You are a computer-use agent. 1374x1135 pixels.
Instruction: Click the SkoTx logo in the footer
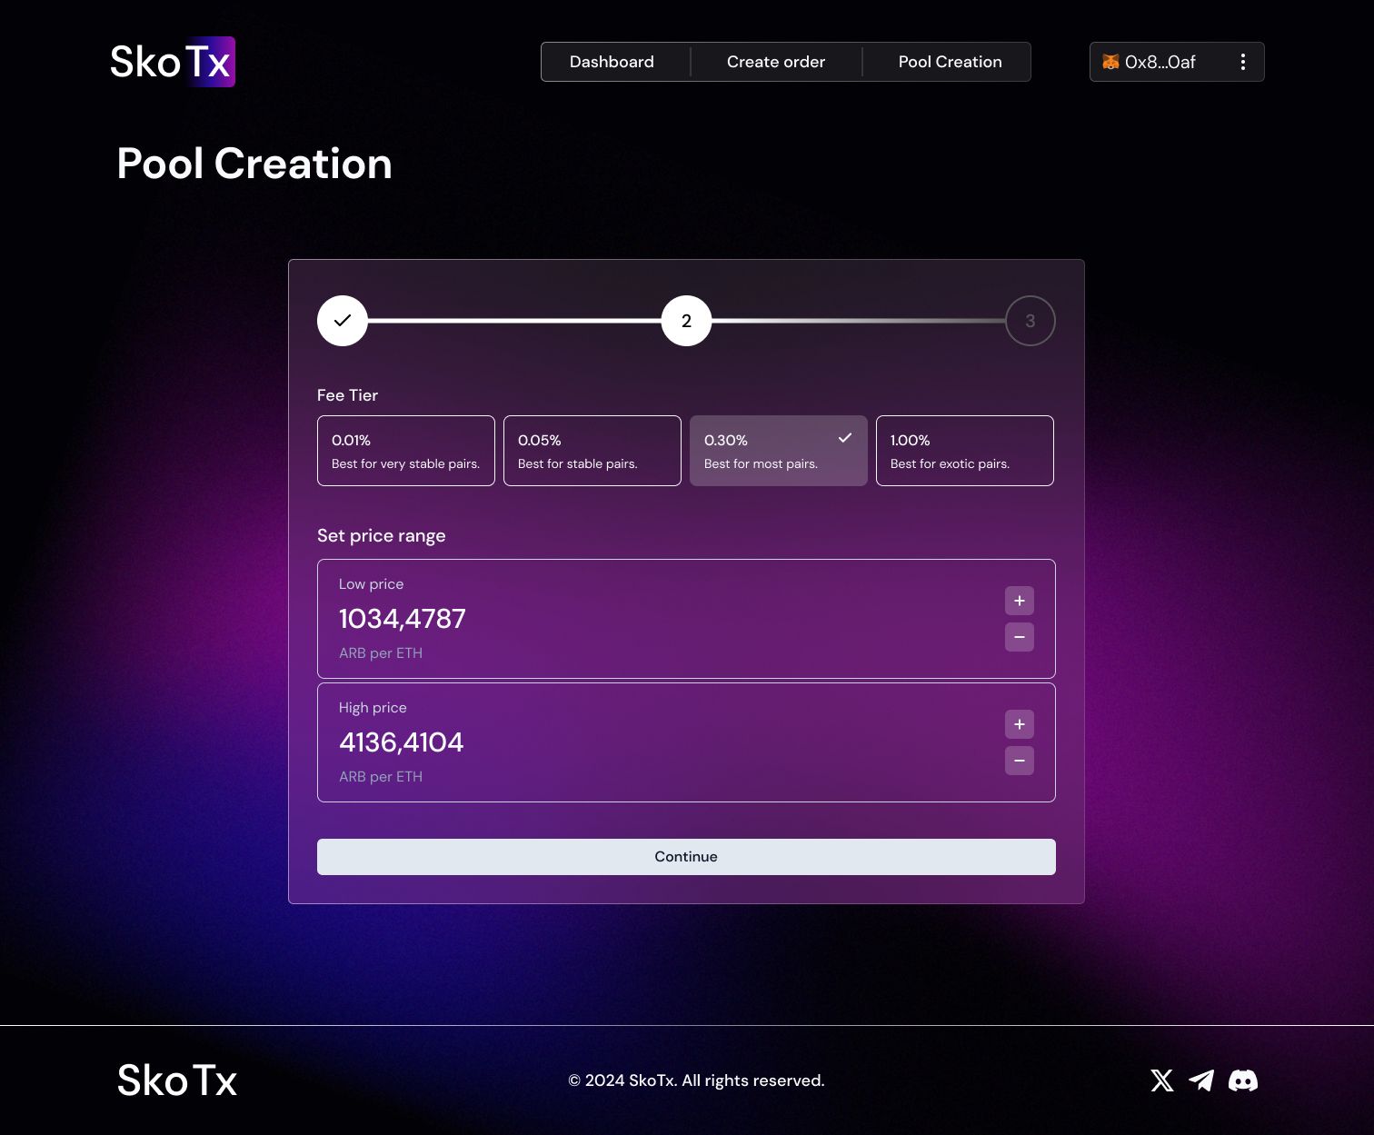click(177, 1080)
